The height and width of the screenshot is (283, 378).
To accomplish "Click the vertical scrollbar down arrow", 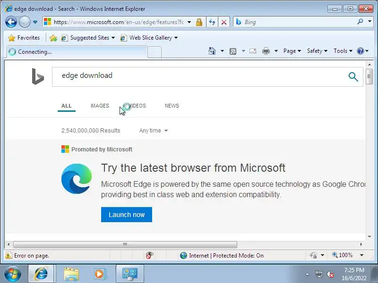I will point(369,237).
